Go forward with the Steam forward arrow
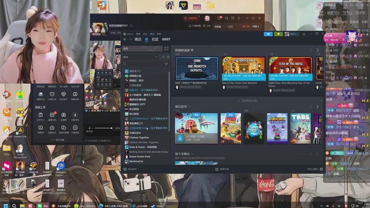 (130, 39)
